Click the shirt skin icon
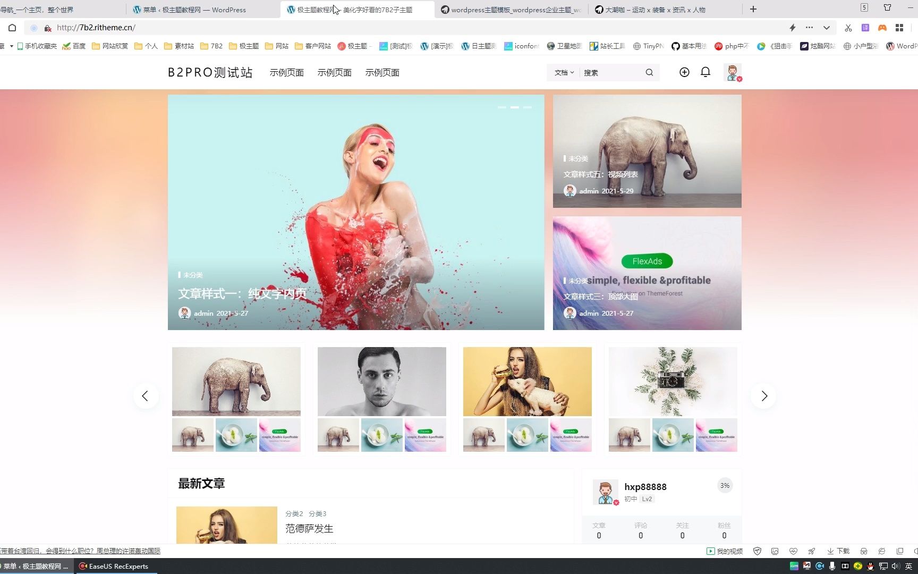The width and height of the screenshot is (918, 574). coord(887,7)
